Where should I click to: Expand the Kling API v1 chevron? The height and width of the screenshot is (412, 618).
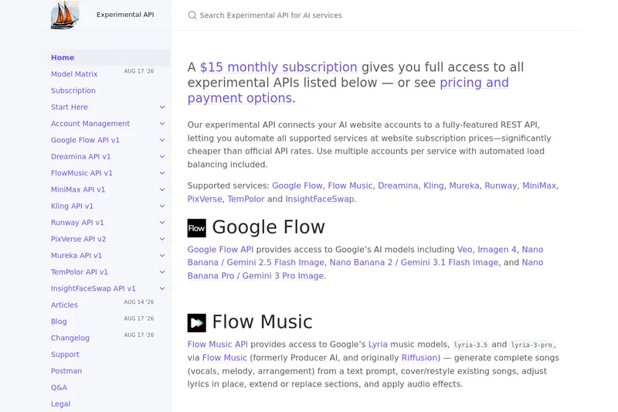[162, 206]
